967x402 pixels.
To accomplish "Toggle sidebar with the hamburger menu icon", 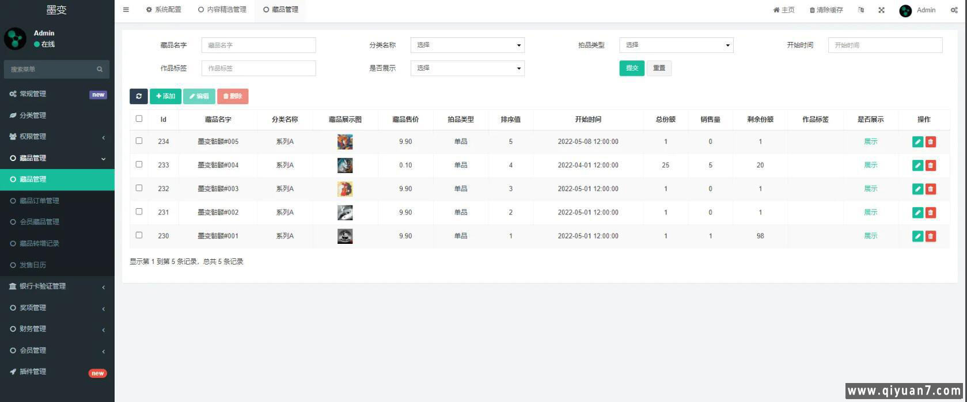I will (126, 10).
